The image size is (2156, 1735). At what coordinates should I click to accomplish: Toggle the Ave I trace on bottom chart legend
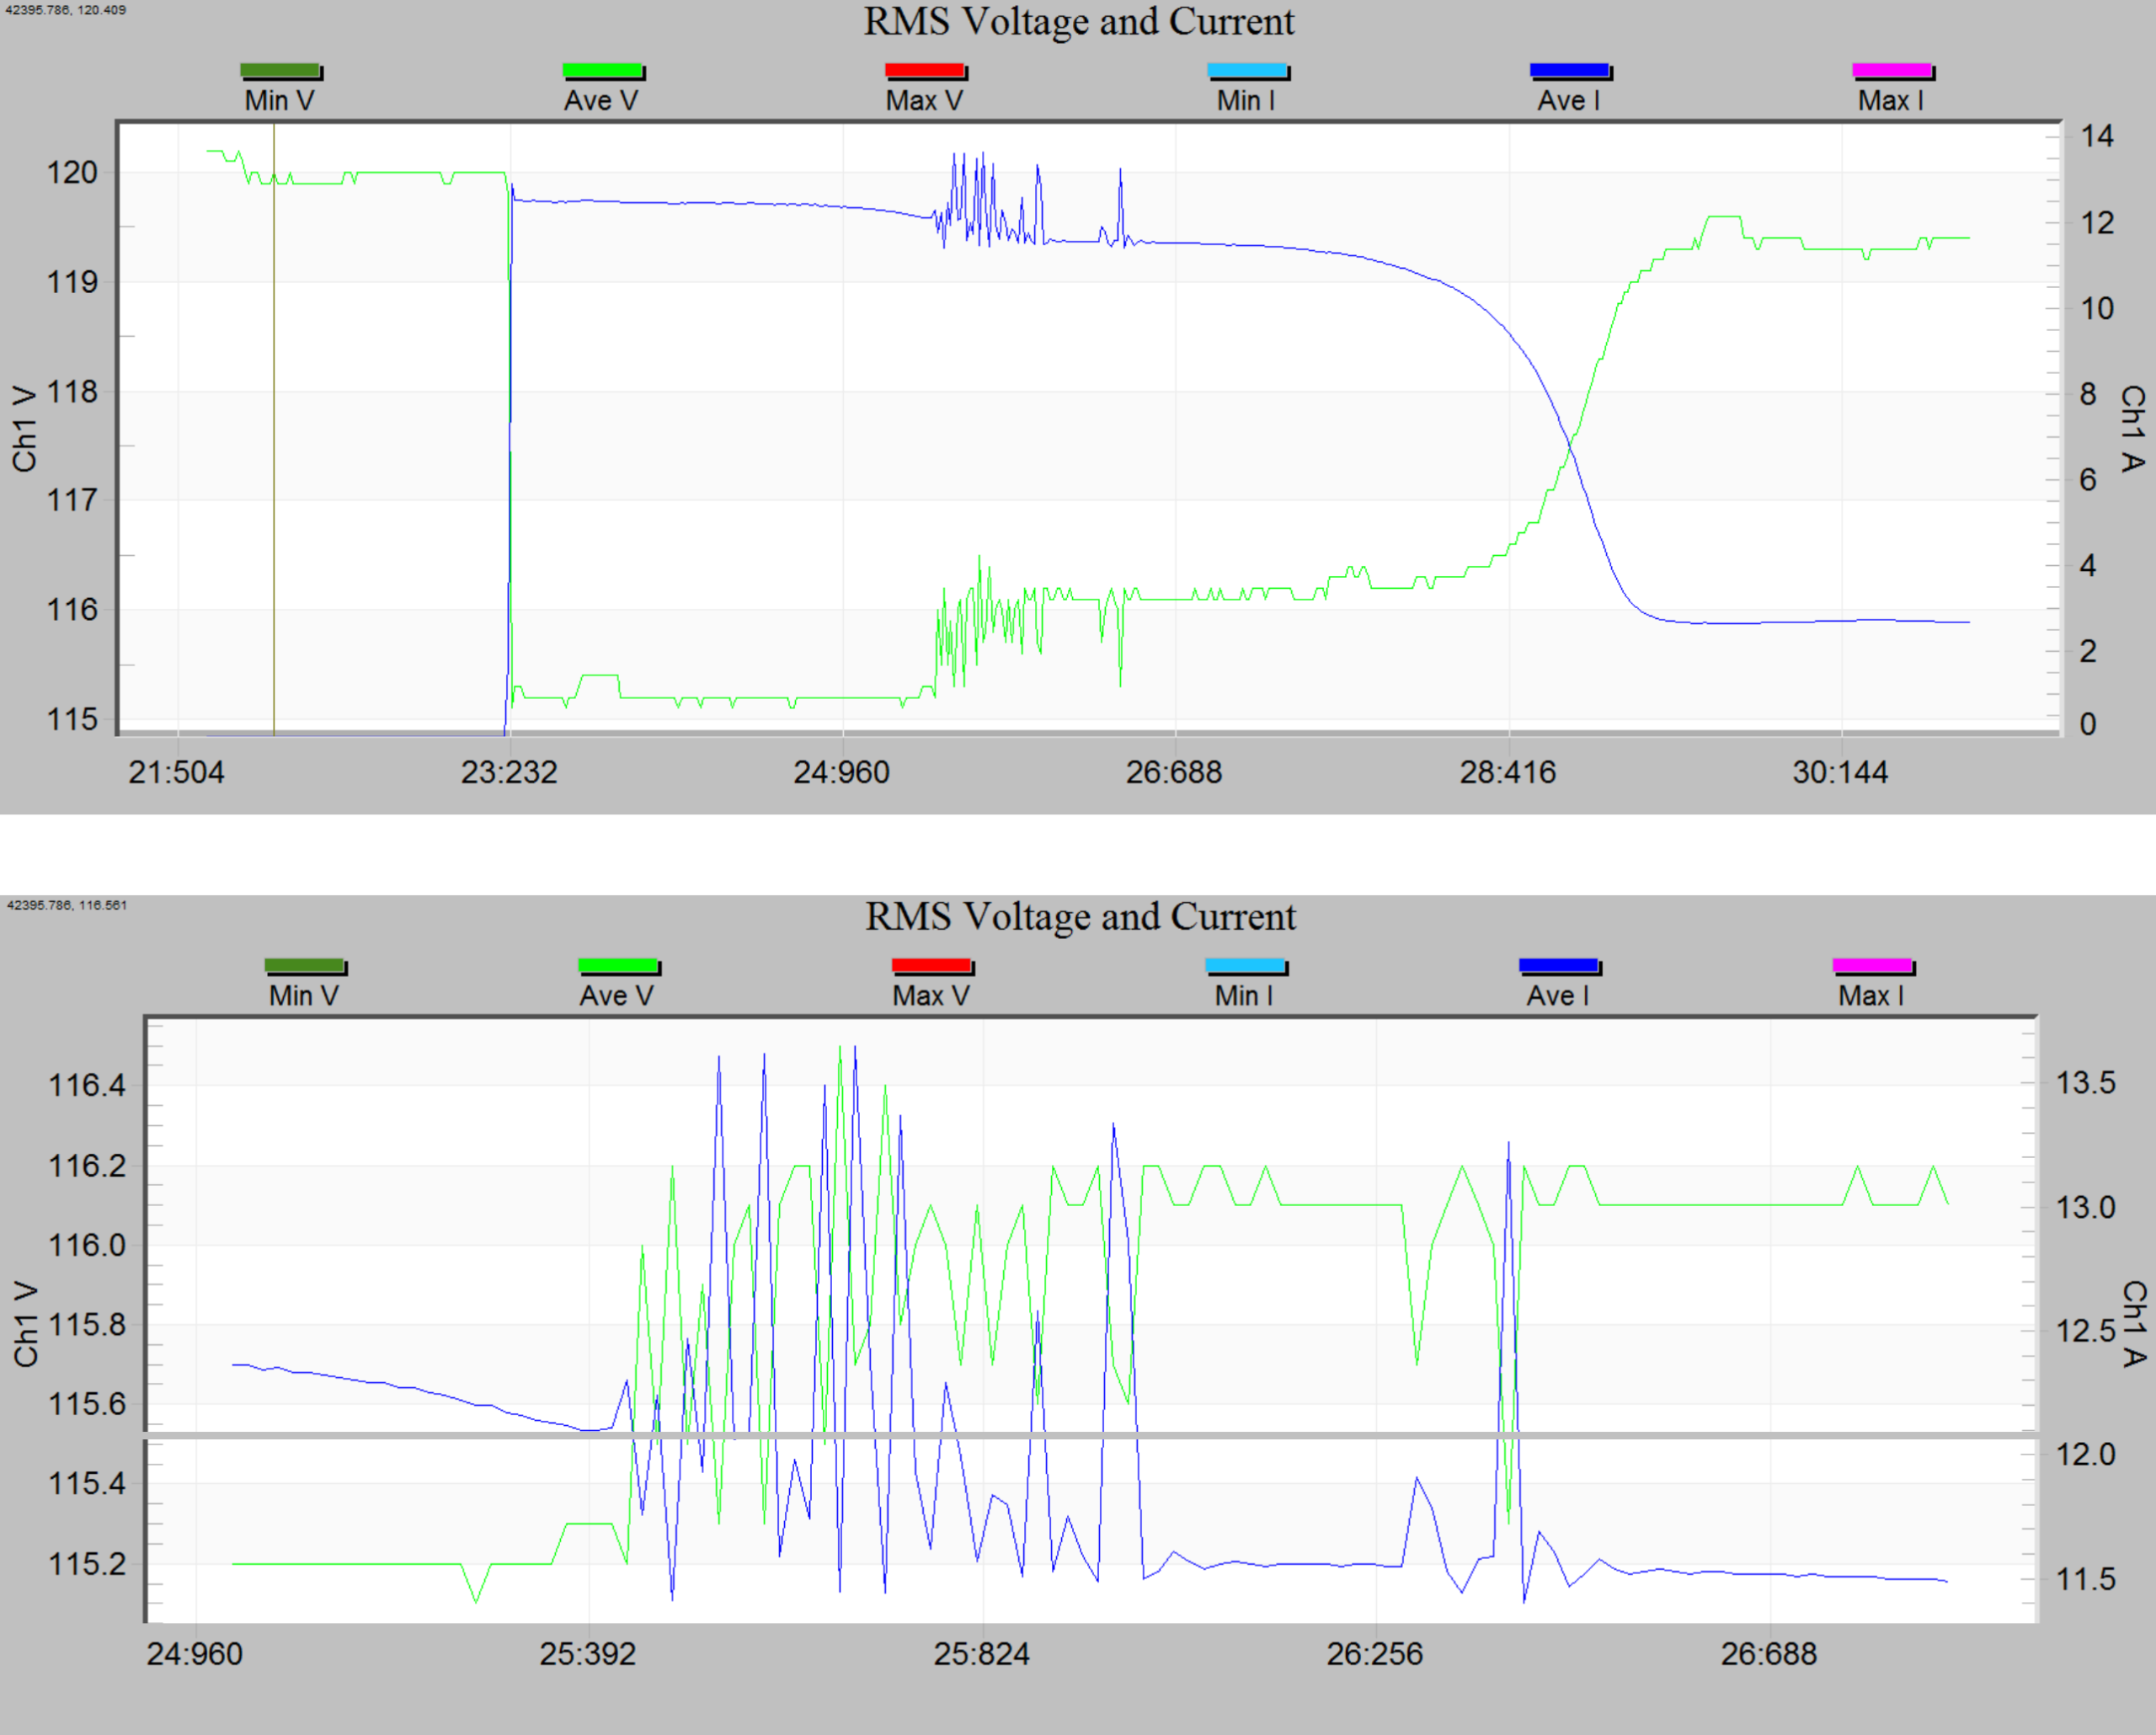click(1558, 966)
